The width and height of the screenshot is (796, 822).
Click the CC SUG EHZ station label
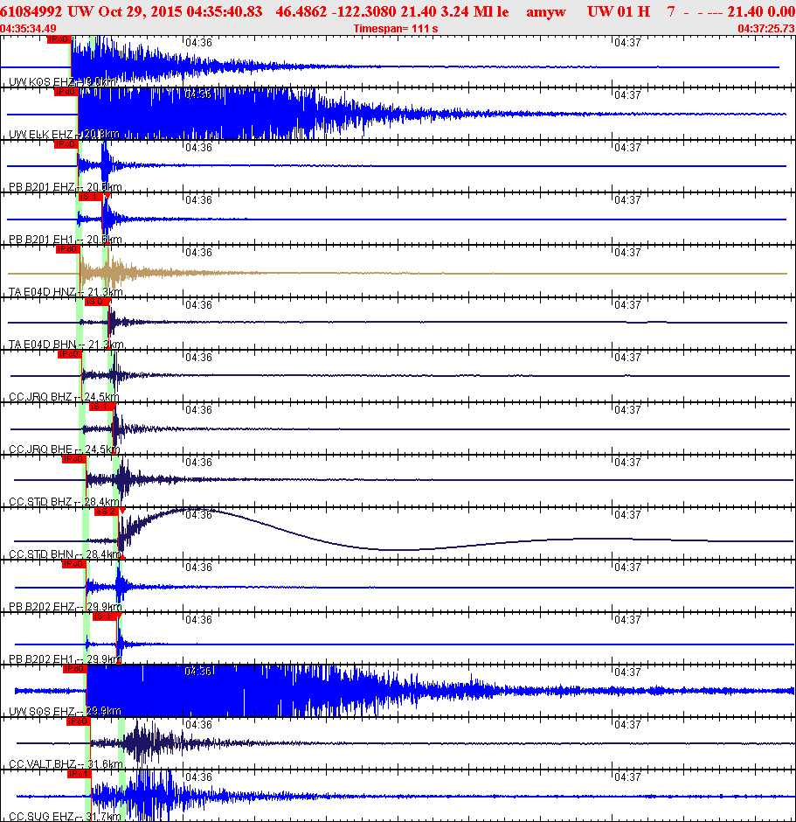[x=65, y=816]
